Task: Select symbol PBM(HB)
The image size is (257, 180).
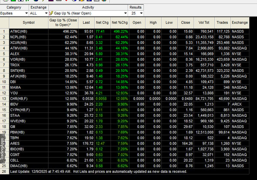Action: (x=18, y=132)
